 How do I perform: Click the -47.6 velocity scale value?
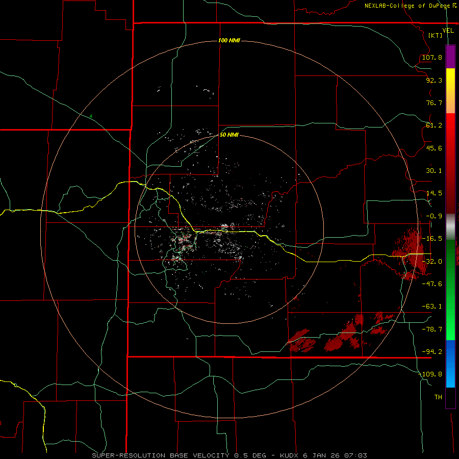(432, 284)
